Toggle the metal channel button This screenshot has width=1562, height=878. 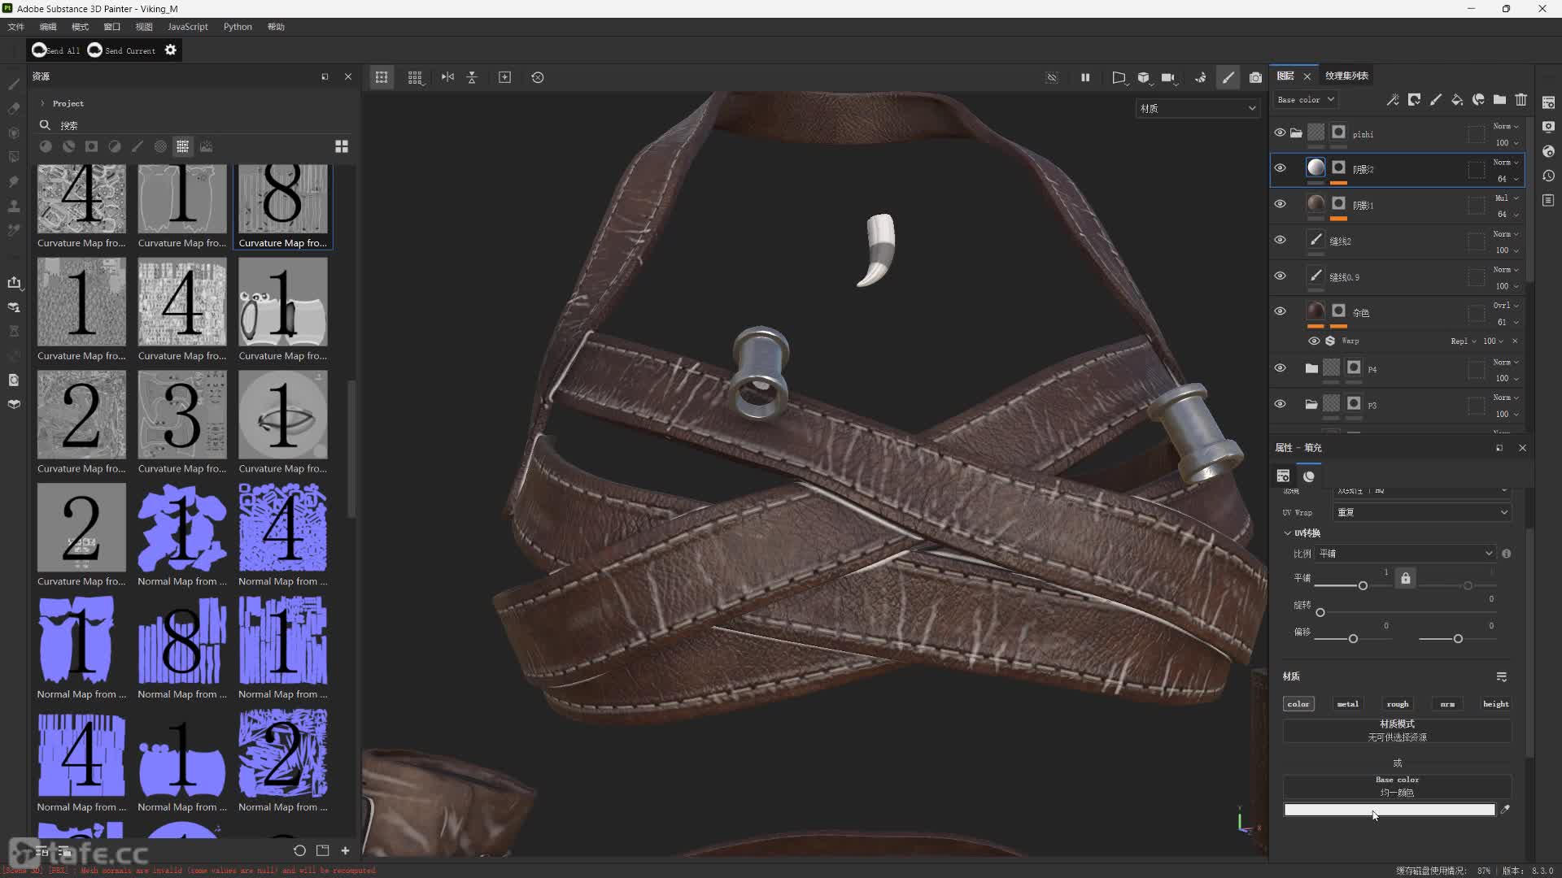1347,704
